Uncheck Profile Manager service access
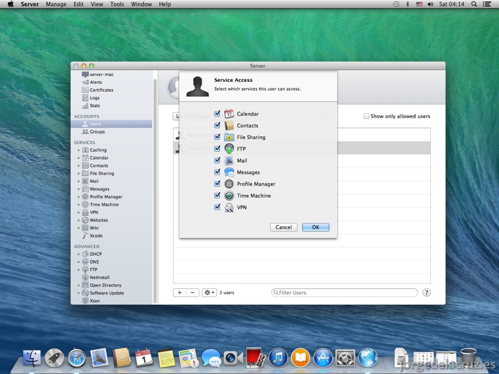 point(217,184)
